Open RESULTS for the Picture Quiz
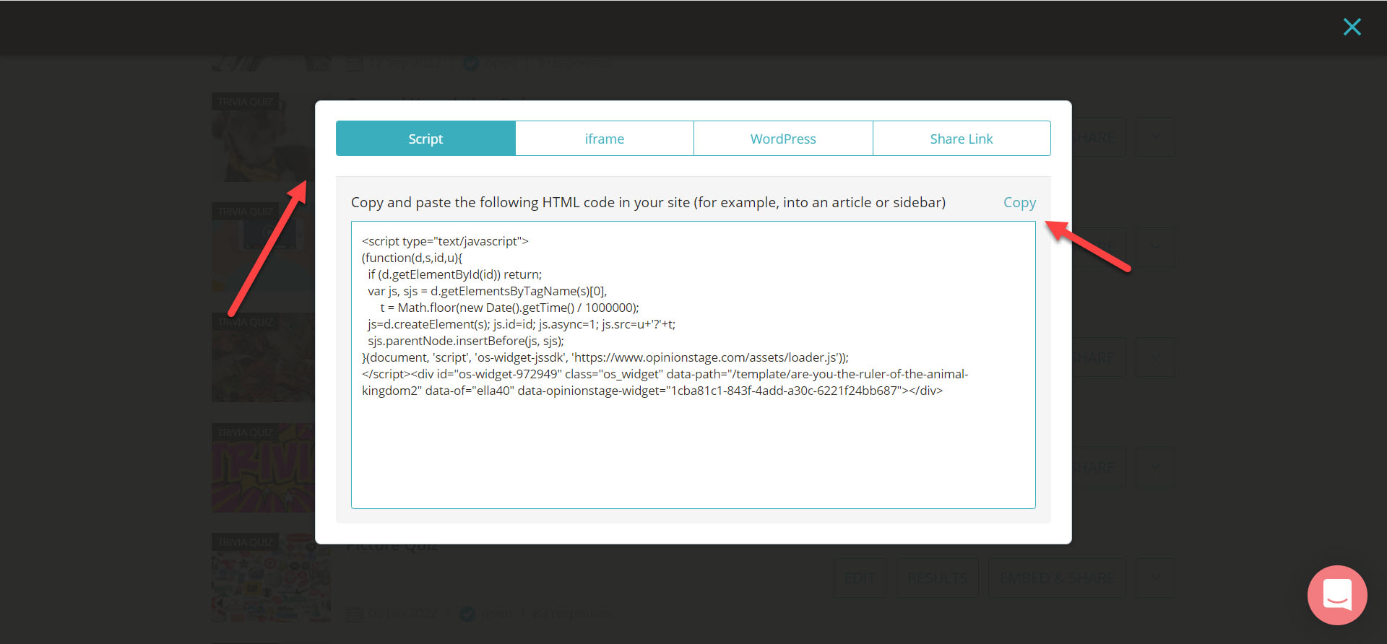The height and width of the screenshot is (644, 1387). (937, 578)
